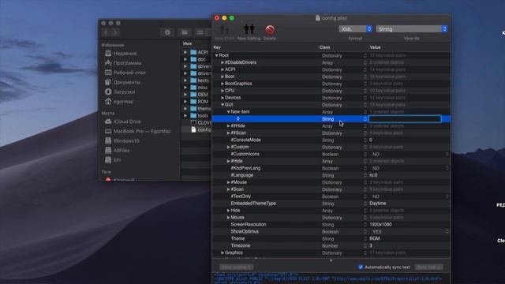Expand the #Mouse dictionary
This screenshot has height=284, width=505.
coord(228,182)
